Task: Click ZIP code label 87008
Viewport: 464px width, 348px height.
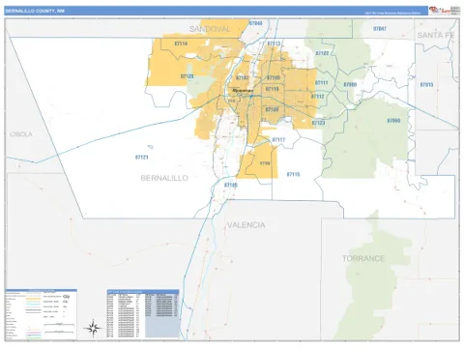Action: pos(350,84)
